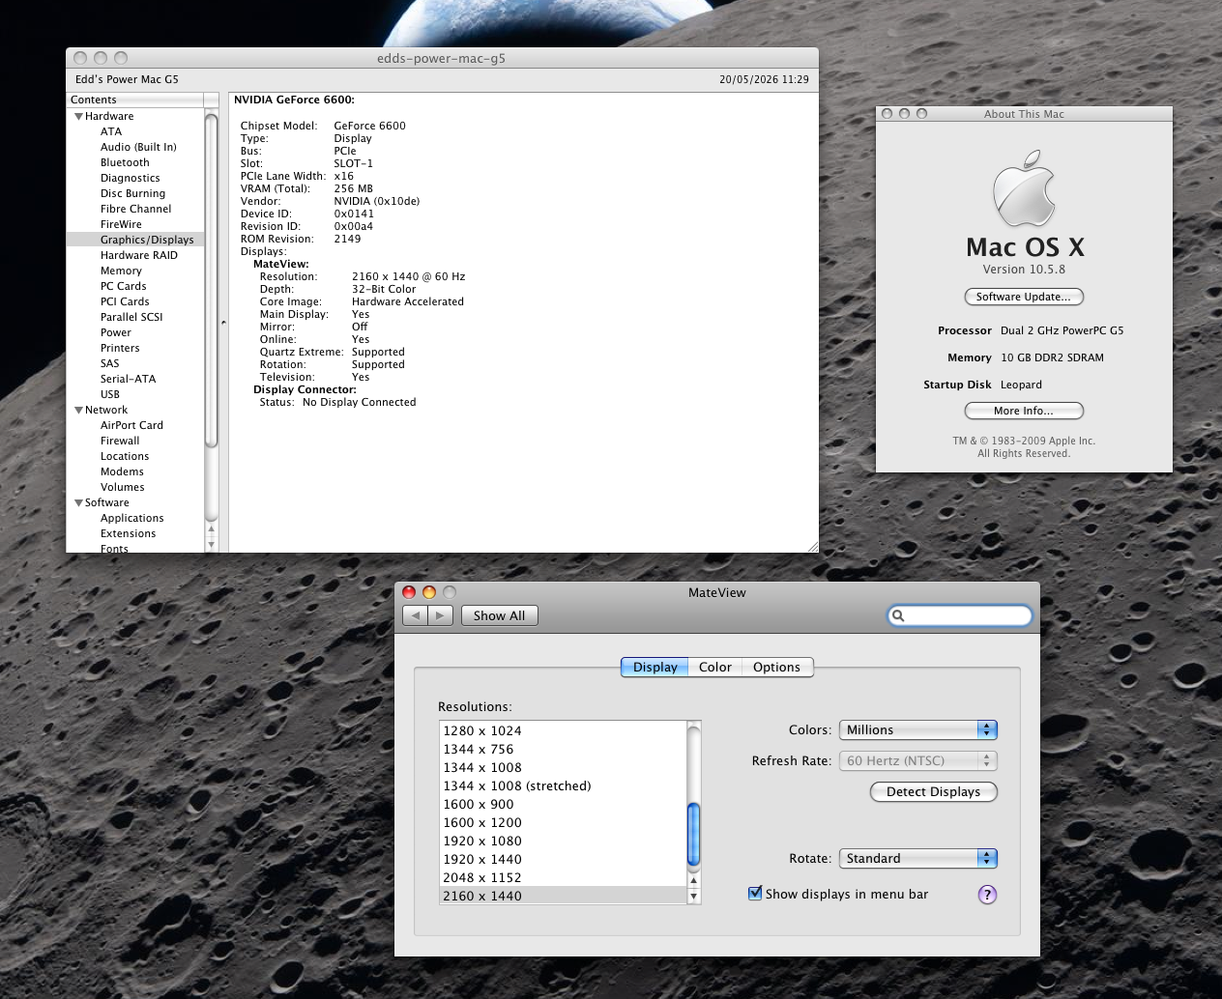
Task: Select Diagnostics in the Hardware list
Action: (x=131, y=179)
